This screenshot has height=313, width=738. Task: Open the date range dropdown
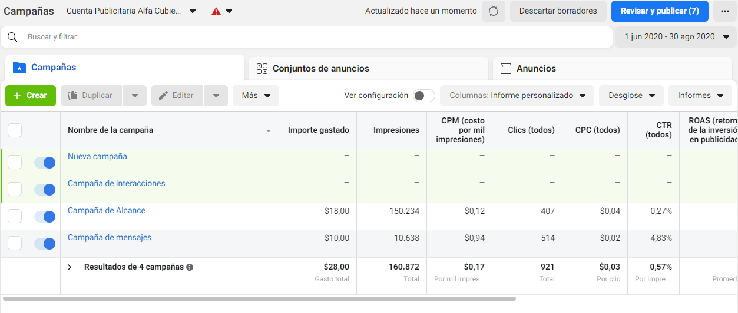pos(676,37)
